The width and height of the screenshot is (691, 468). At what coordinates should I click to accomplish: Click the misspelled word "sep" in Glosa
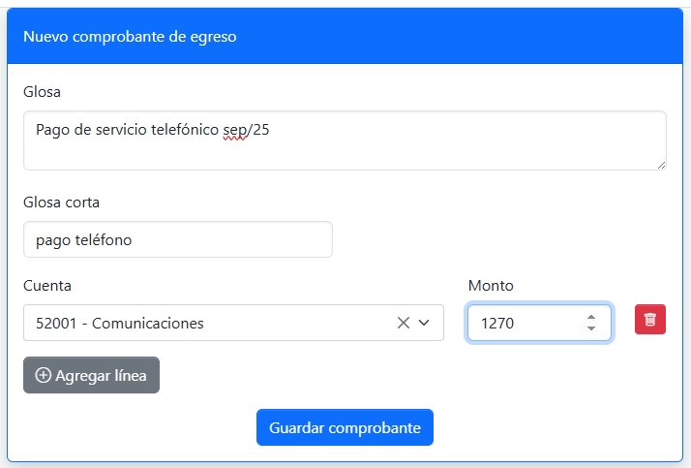[233, 129]
